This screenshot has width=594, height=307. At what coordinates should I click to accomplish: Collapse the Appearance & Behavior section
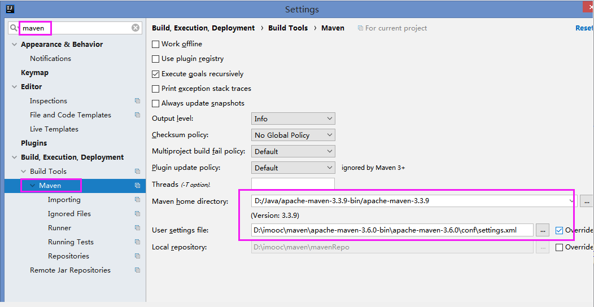tap(14, 45)
